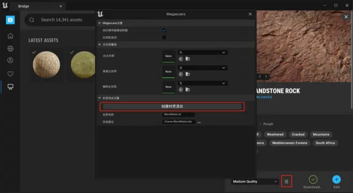Open the globe browse icon in sidebar
The width and height of the screenshot is (353, 193).
click(x=10, y=49)
